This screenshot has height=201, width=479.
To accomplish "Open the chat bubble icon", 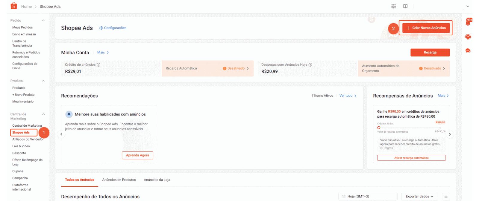I will click(468, 50).
